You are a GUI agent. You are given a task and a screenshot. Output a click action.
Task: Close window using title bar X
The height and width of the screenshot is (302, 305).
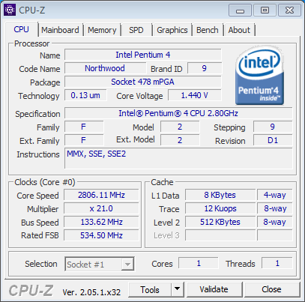coord(289,10)
